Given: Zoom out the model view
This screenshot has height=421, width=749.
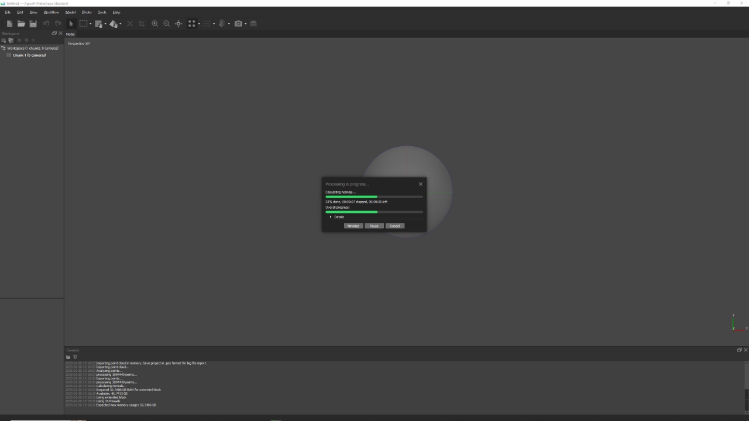Looking at the screenshot, I should [x=167, y=23].
